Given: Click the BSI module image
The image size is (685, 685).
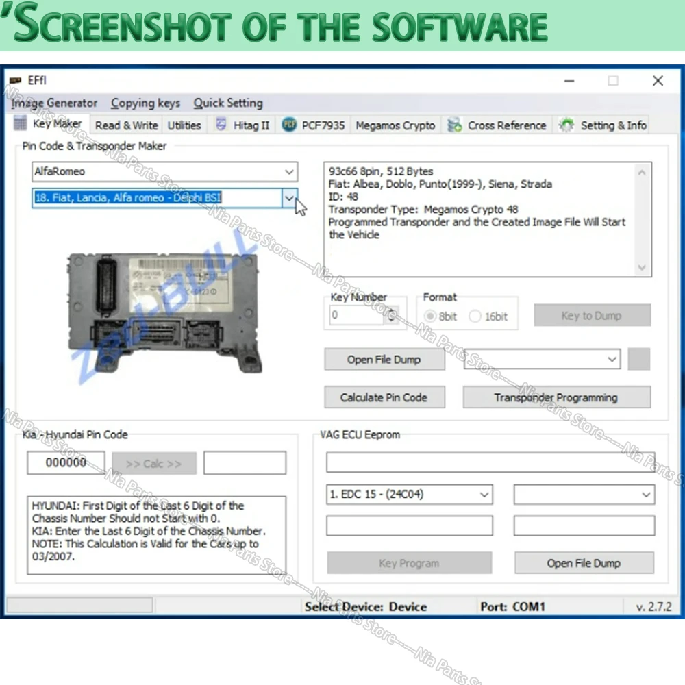Looking at the screenshot, I should 164,312.
